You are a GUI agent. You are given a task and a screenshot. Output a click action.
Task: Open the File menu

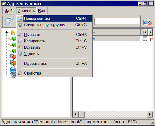tap(9, 11)
